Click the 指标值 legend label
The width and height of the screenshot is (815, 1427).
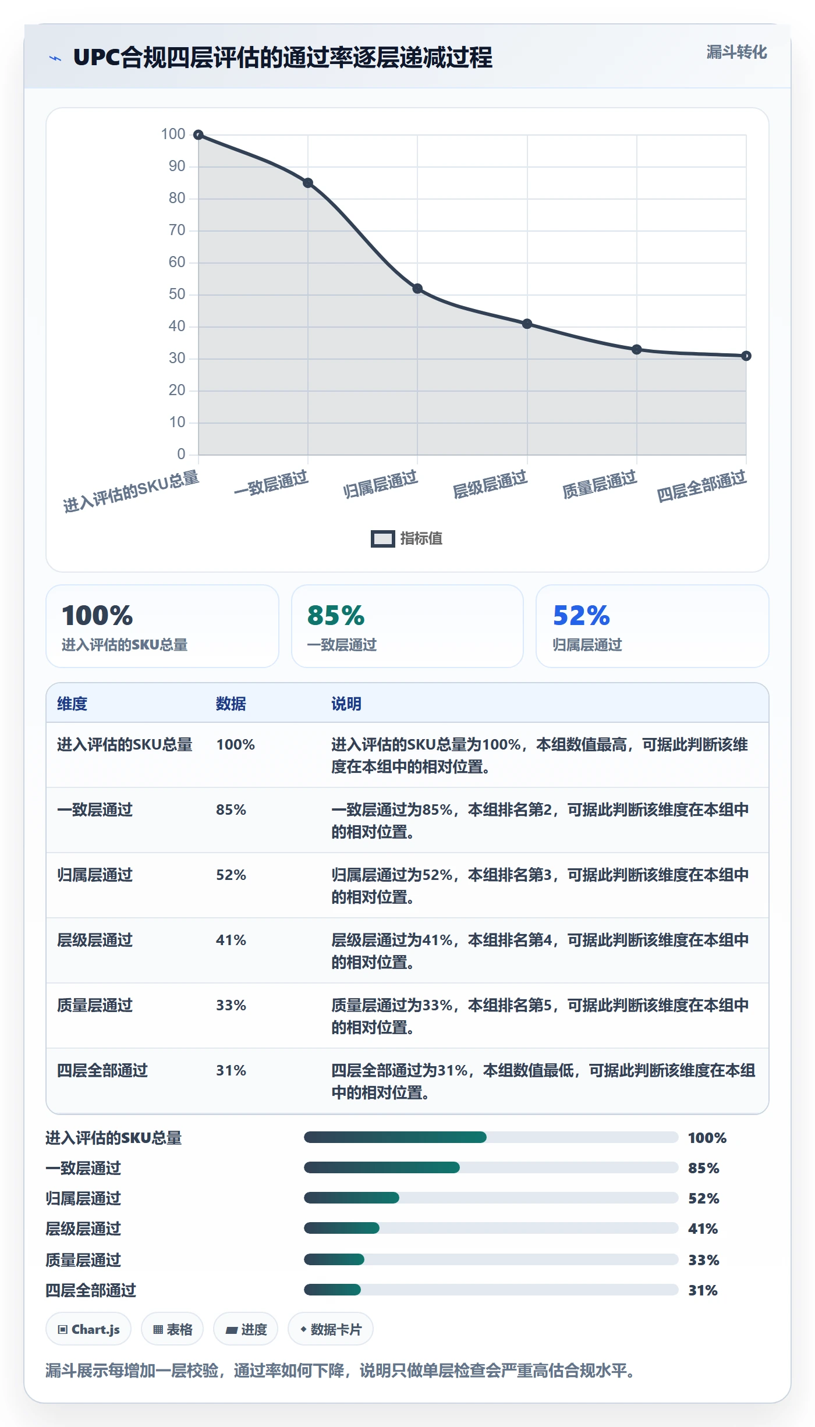tap(421, 539)
